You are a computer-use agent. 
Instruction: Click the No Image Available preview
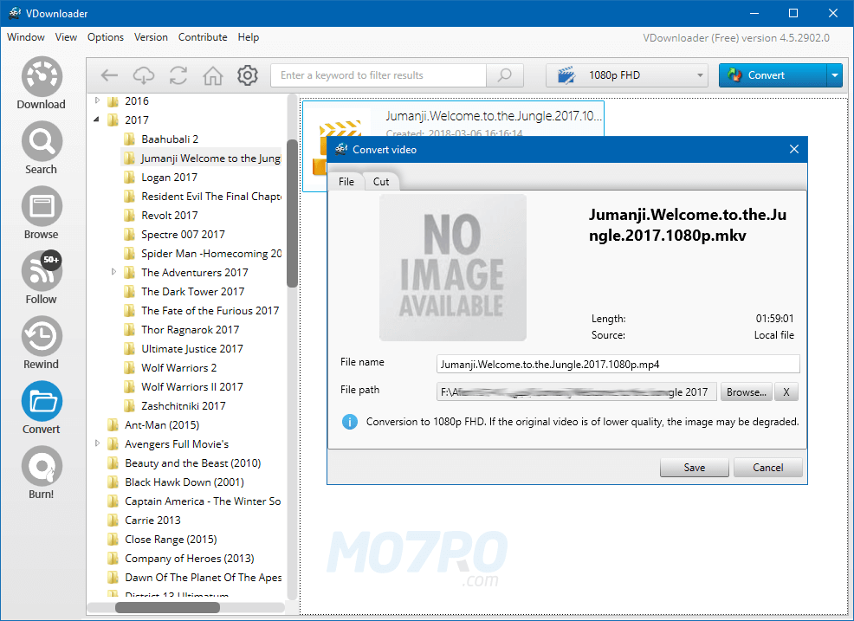tap(453, 268)
